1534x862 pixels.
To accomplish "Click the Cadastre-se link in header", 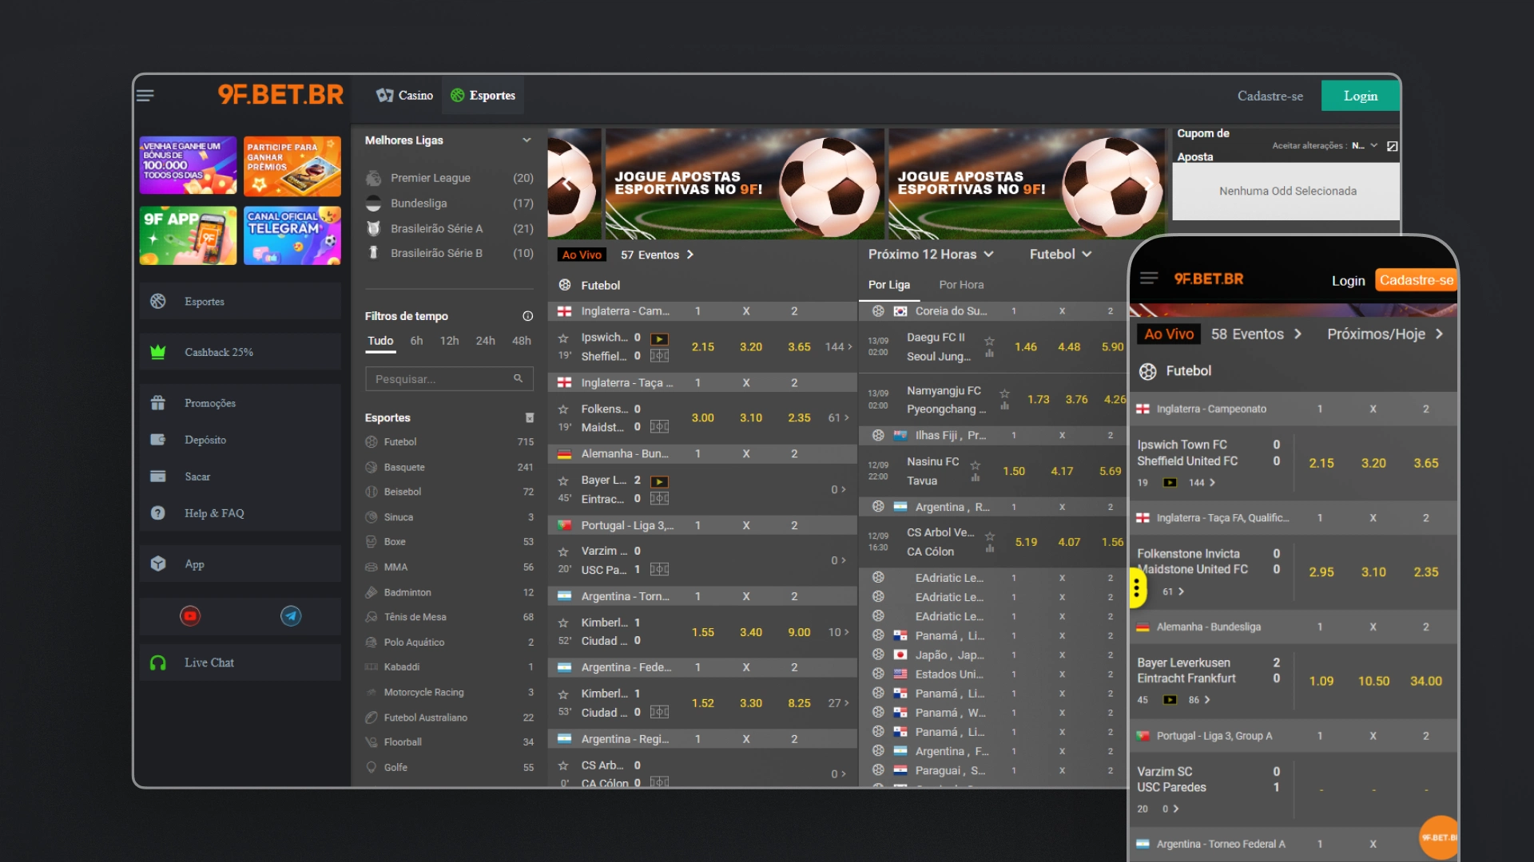I will pos(1270,96).
